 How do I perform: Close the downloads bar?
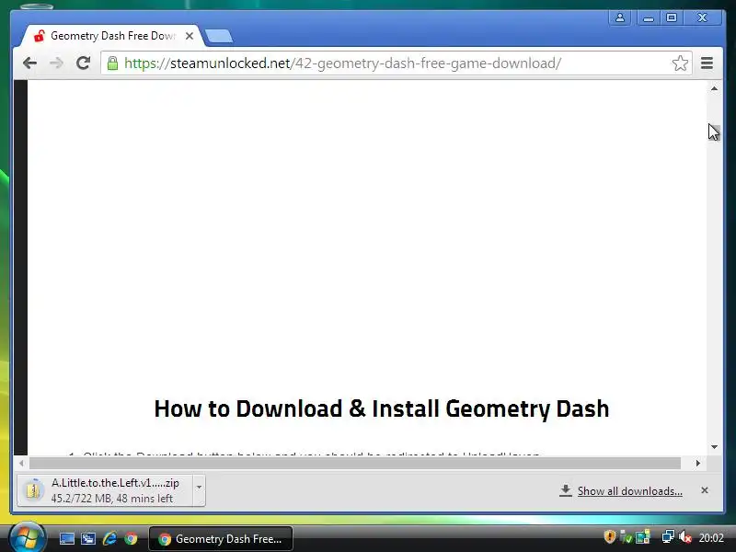click(x=705, y=490)
